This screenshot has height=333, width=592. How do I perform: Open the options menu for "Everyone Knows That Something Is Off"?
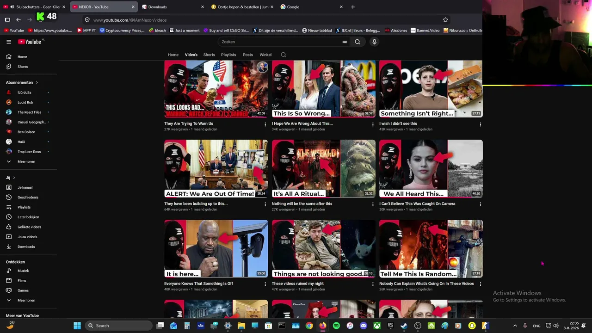pyautogui.click(x=265, y=284)
